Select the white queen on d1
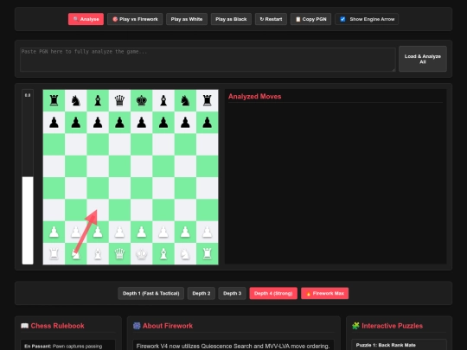This screenshot has height=350, width=467. (x=119, y=253)
